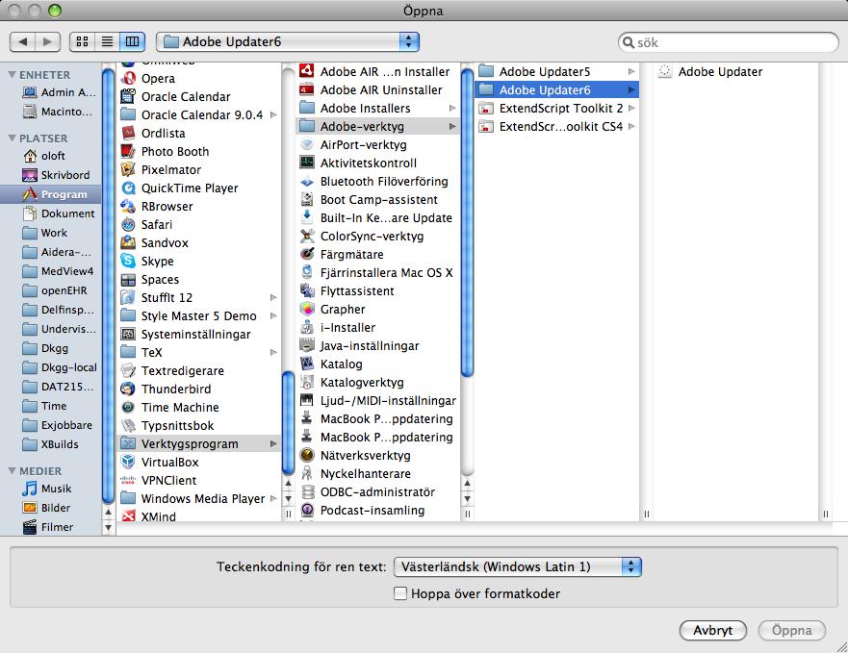Click the Sandvox app icon

(x=128, y=242)
